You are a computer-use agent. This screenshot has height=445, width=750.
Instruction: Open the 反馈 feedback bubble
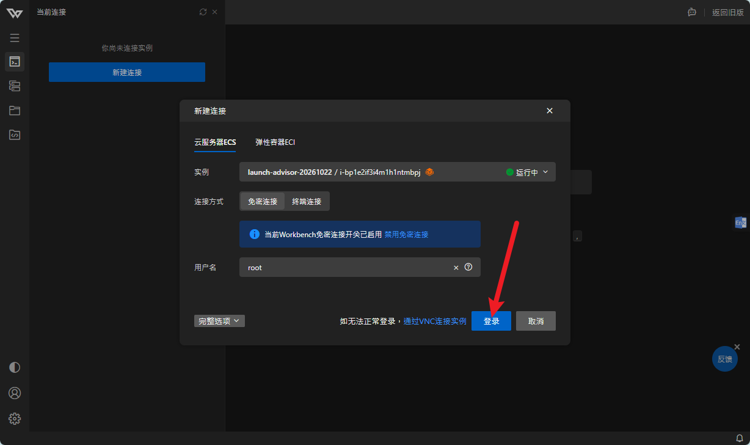pos(725,359)
